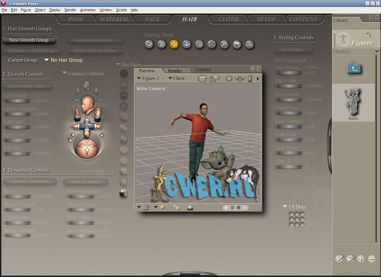The image size is (381, 277).
Task: Select the Twist editing tool
Action: pyautogui.click(x=161, y=44)
